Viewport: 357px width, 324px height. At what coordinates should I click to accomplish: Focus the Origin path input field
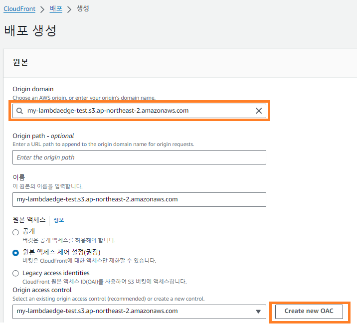(139, 158)
